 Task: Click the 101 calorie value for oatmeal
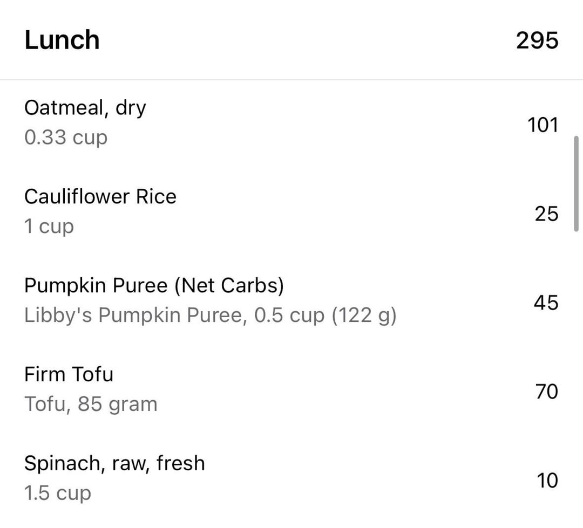(x=542, y=125)
